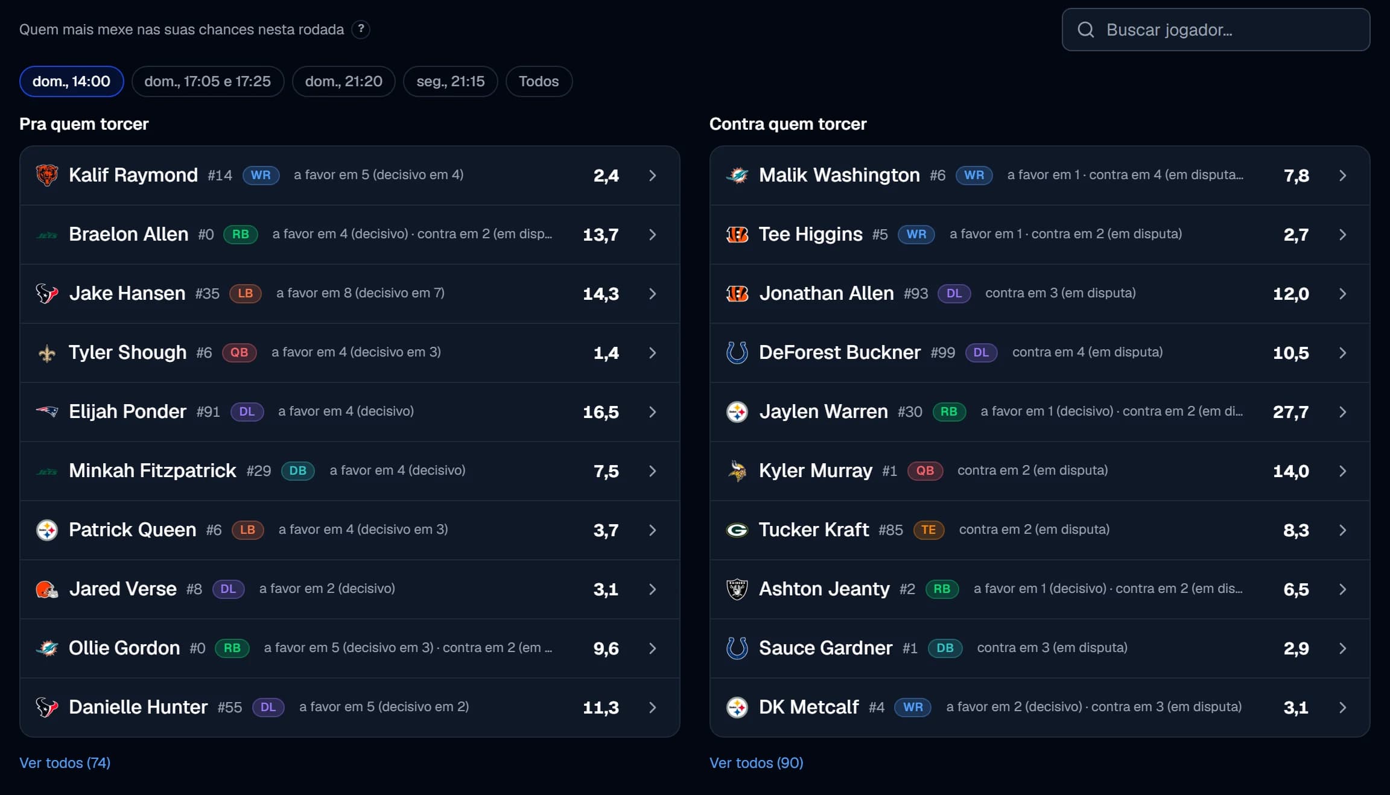The width and height of the screenshot is (1390, 795).
Task: Click the DL badge on Jared Verse
Action: click(x=228, y=589)
